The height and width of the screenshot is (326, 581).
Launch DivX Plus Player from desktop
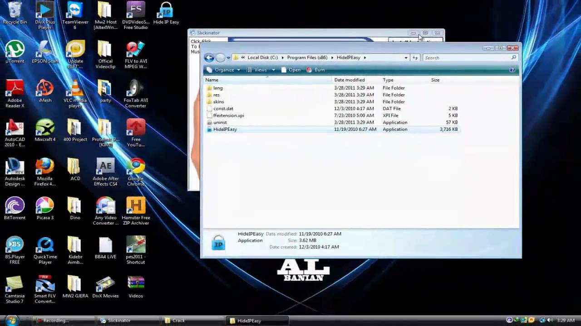(44, 16)
